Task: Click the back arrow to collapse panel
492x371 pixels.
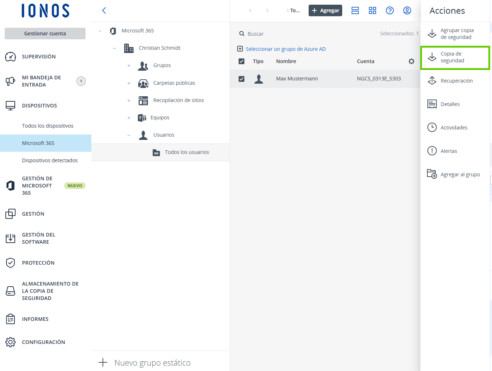Action: click(104, 10)
